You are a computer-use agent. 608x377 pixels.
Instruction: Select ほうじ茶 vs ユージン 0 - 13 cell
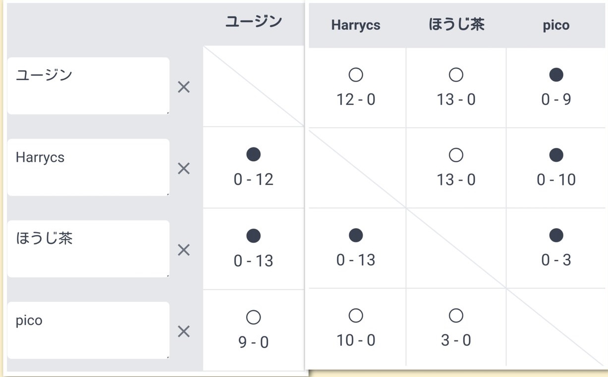coord(253,249)
